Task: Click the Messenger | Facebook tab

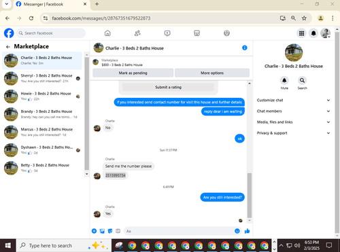Action: tap(52, 4)
